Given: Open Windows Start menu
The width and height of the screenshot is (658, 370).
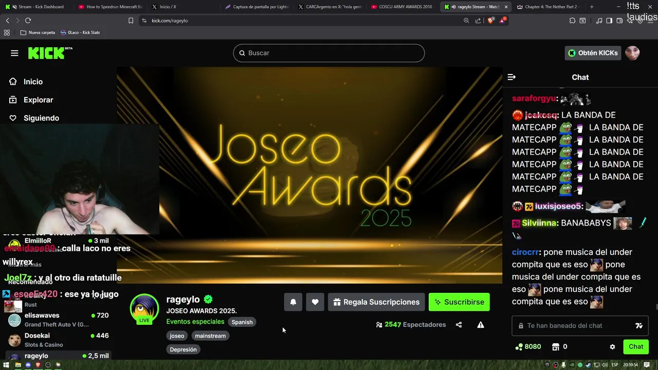Looking at the screenshot, I should (7, 365).
